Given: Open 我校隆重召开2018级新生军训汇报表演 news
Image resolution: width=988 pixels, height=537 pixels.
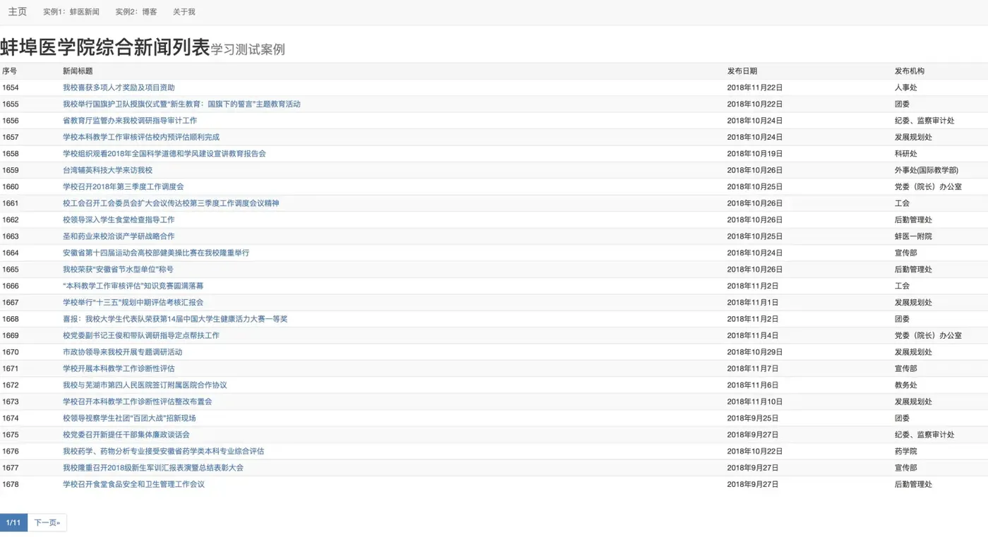Looking at the screenshot, I should tap(153, 468).
